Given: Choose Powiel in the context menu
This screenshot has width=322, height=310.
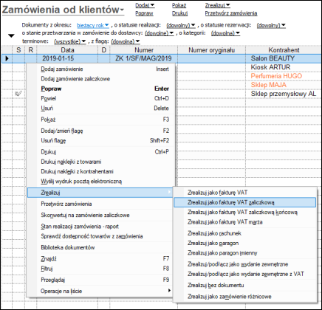Looking at the screenshot, I should tap(101, 98).
